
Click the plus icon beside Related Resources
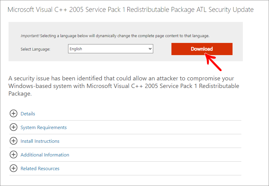click(13, 168)
